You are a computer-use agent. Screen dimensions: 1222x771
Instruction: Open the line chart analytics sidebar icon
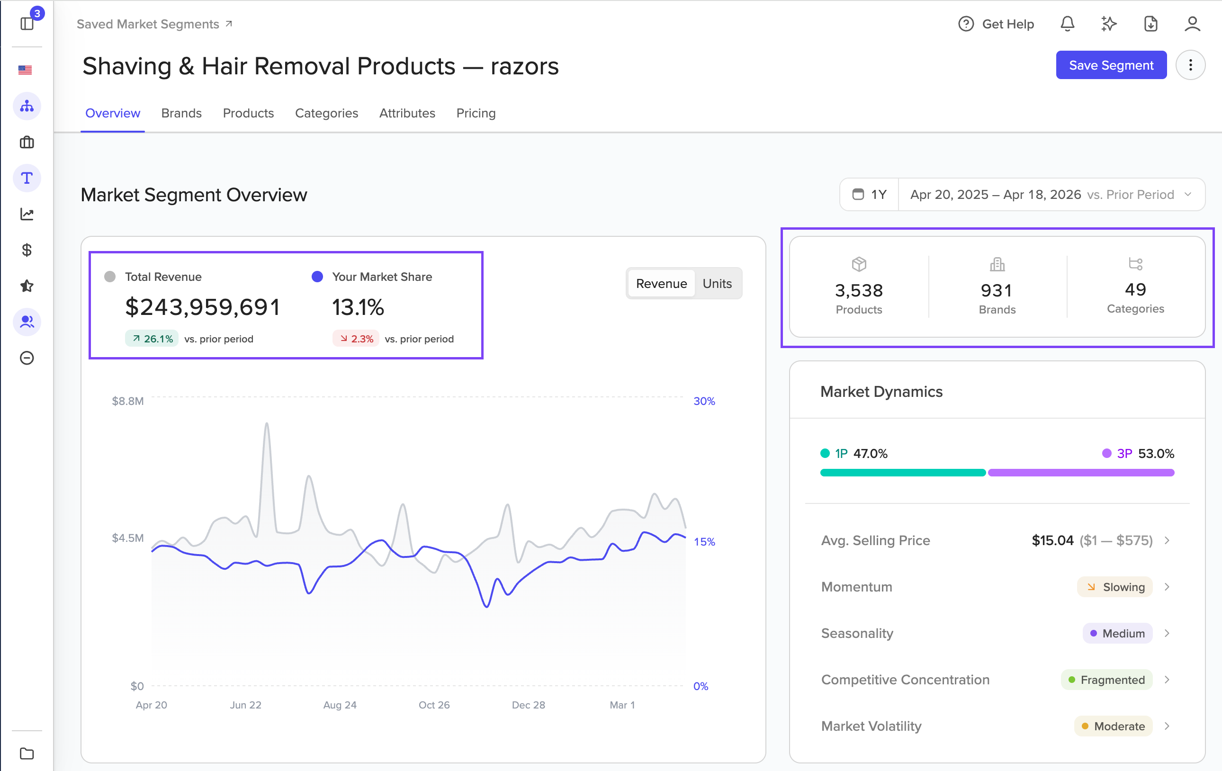tap(27, 214)
